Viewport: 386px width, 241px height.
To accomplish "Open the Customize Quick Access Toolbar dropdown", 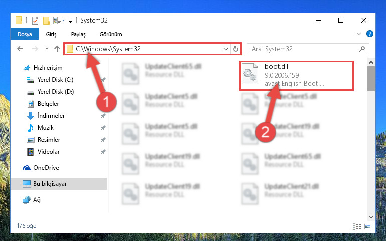I will pos(70,21).
